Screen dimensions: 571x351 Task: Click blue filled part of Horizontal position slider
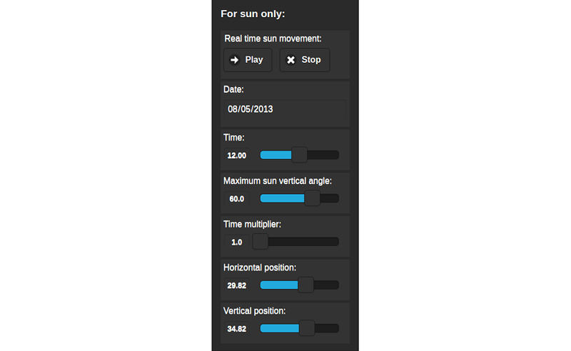point(278,285)
